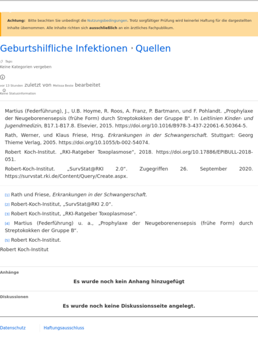Screen dimensions: 258x344
Task: Click the 'vor 13 Stunden' timestamp
Action: (x=11, y=86)
